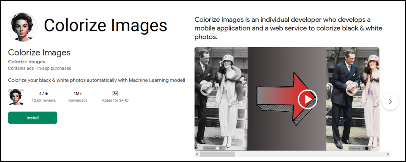
Task: Click the Contains ads · In-app purchases text
Action: [x=40, y=68]
